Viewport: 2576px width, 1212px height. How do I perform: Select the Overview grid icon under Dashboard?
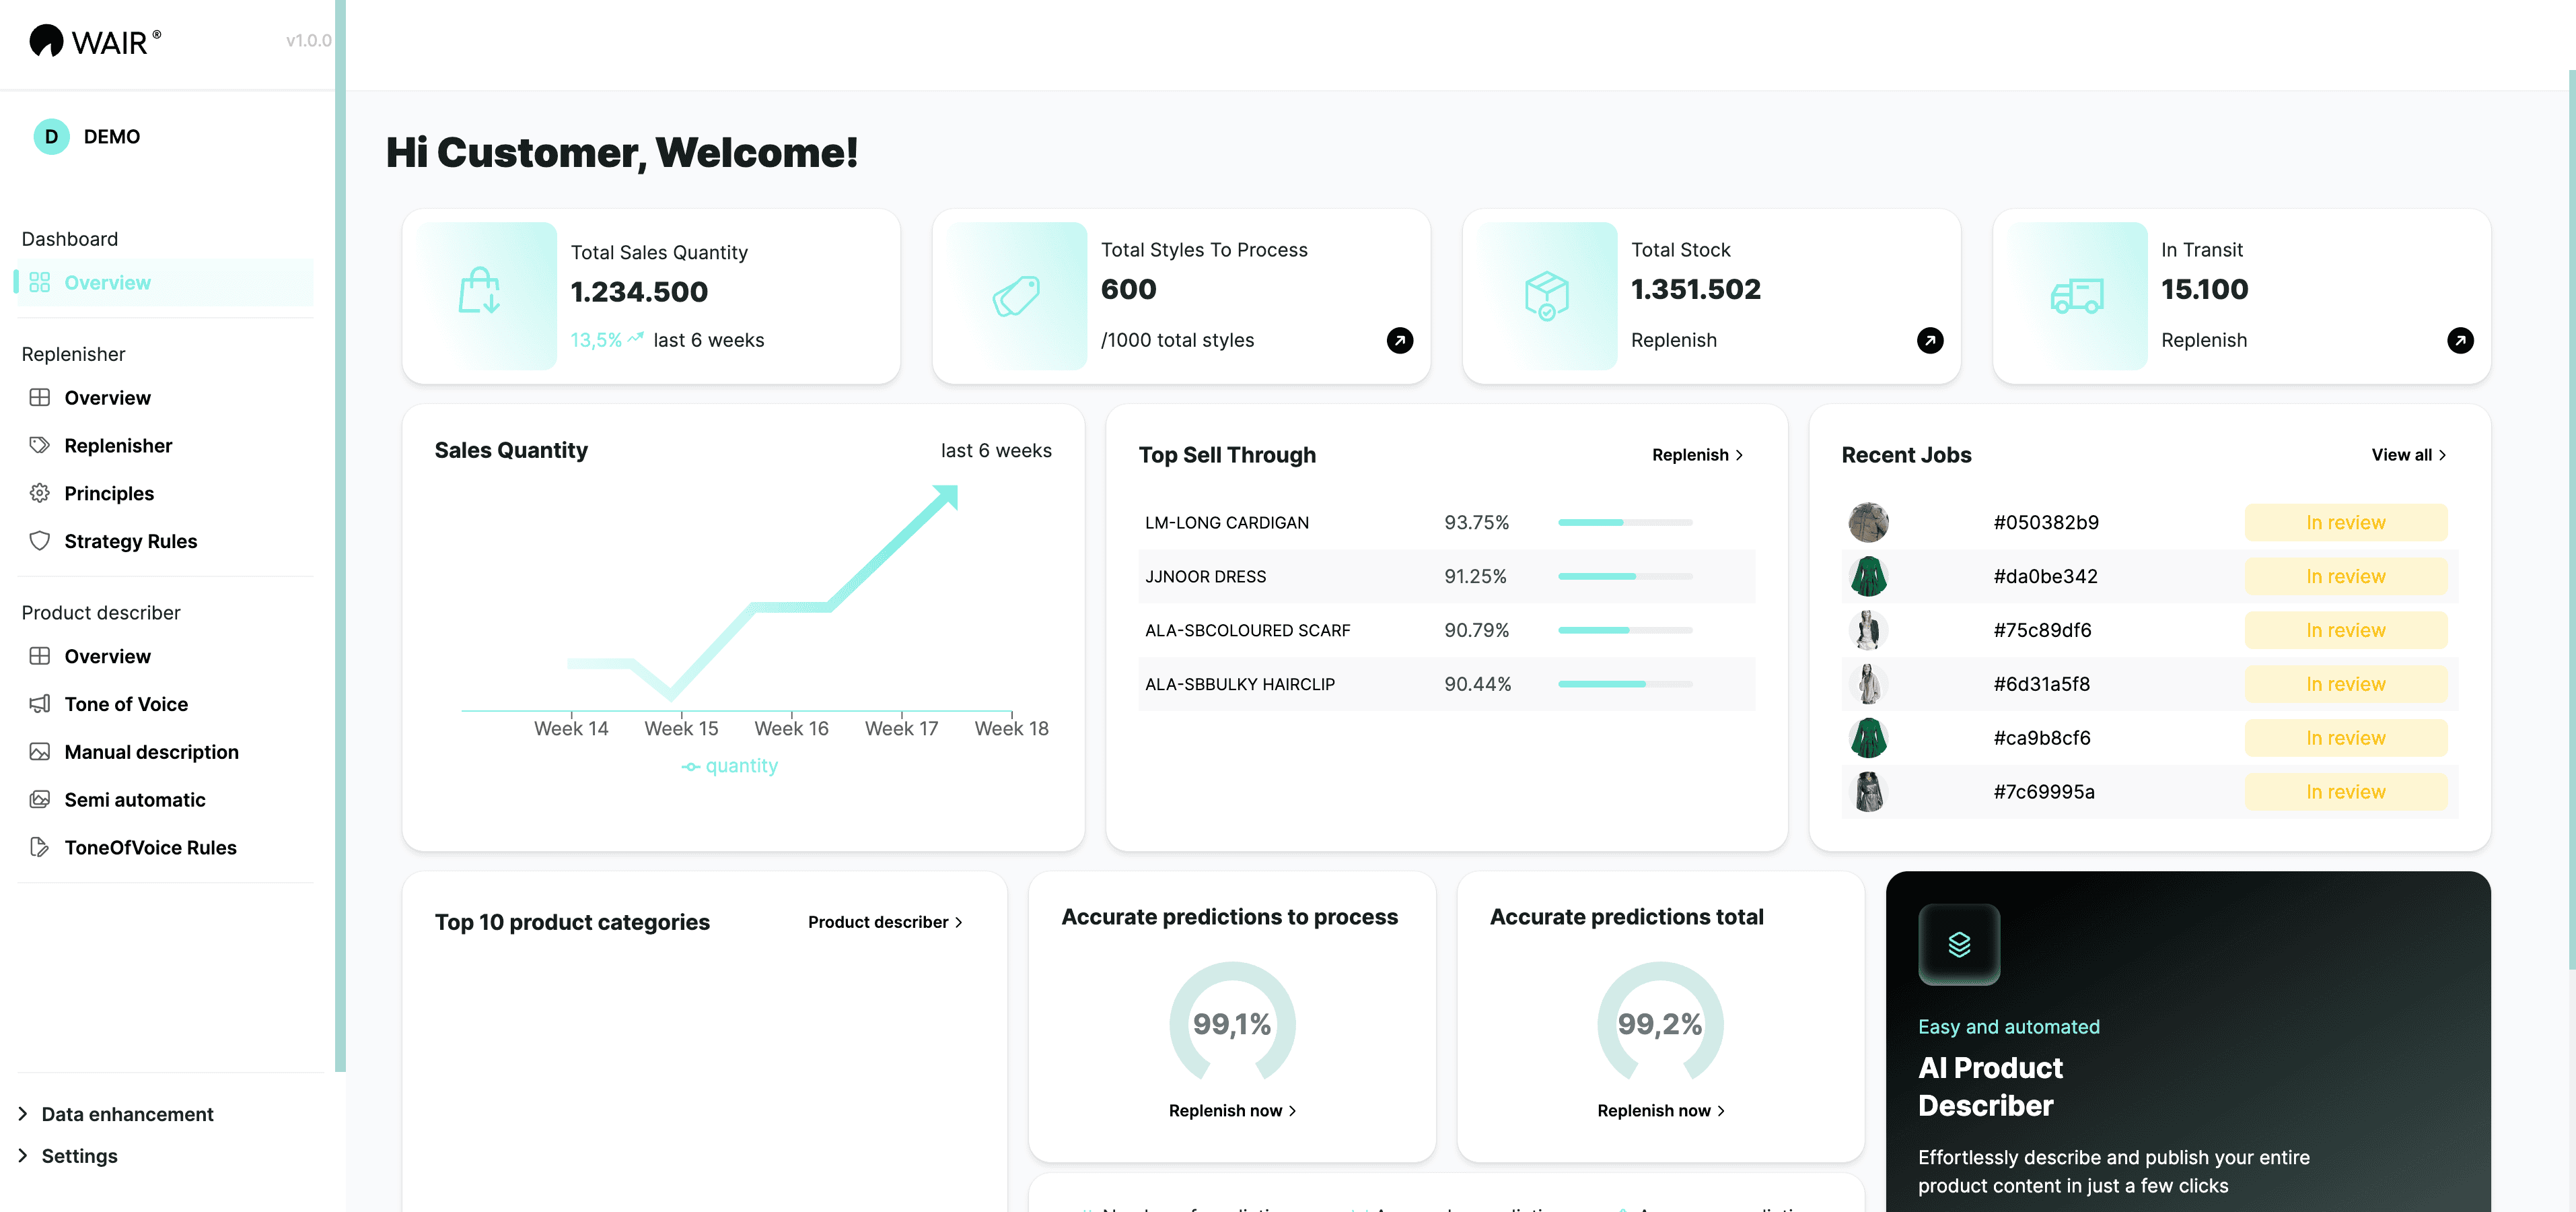click(x=40, y=282)
